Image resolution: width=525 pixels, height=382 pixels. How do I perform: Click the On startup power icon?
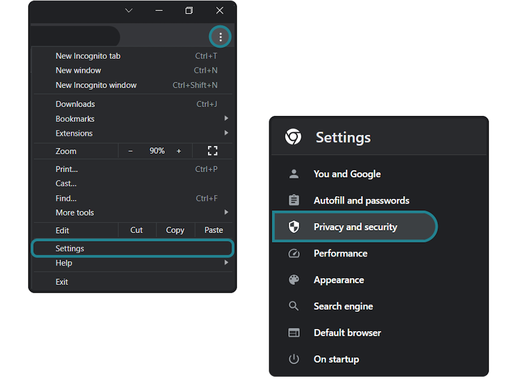click(x=293, y=359)
